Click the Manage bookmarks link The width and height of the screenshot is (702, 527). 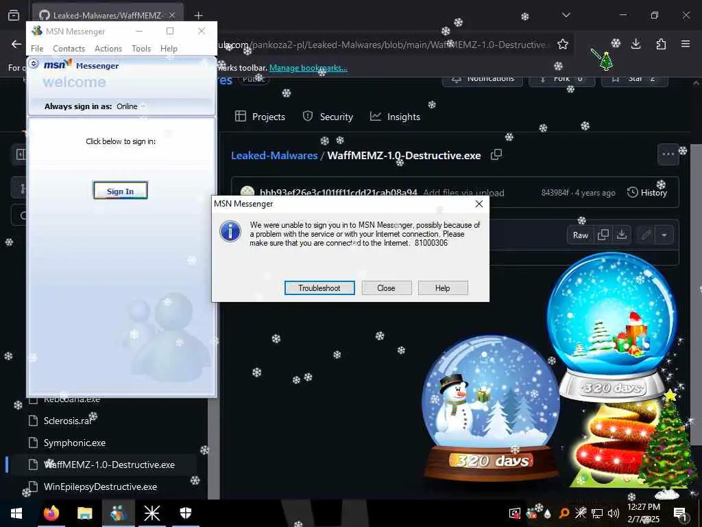tap(308, 68)
